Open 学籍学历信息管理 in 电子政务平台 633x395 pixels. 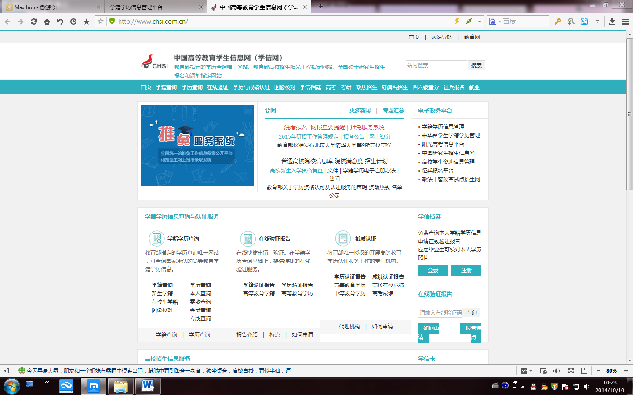point(443,126)
